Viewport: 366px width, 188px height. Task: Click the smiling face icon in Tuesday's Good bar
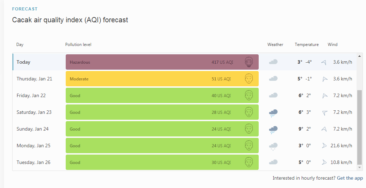(x=249, y=162)
